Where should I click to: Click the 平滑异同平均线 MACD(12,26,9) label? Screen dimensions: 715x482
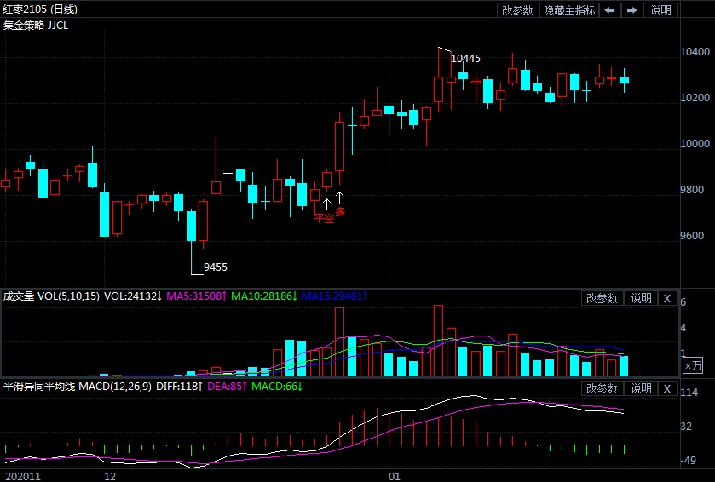click(77, 387)
